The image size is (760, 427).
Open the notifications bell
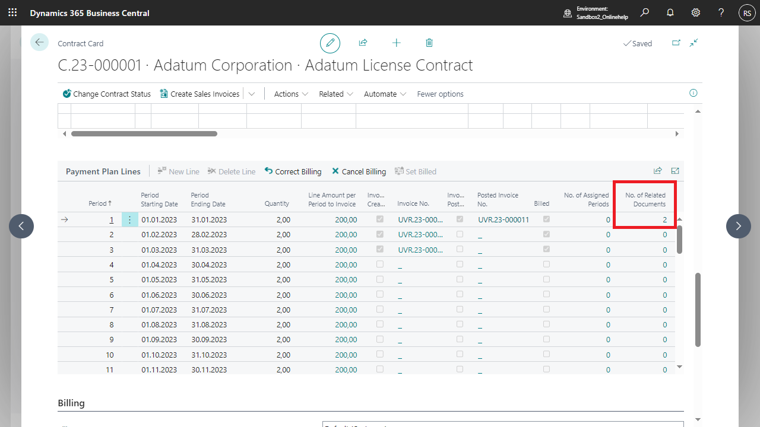(x=670, y=12)
